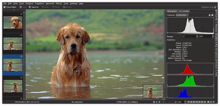This screenshot has height=106, width=220.
Task: Open the Effects menu
Action: pyautogui.click(x=59, y=4)
